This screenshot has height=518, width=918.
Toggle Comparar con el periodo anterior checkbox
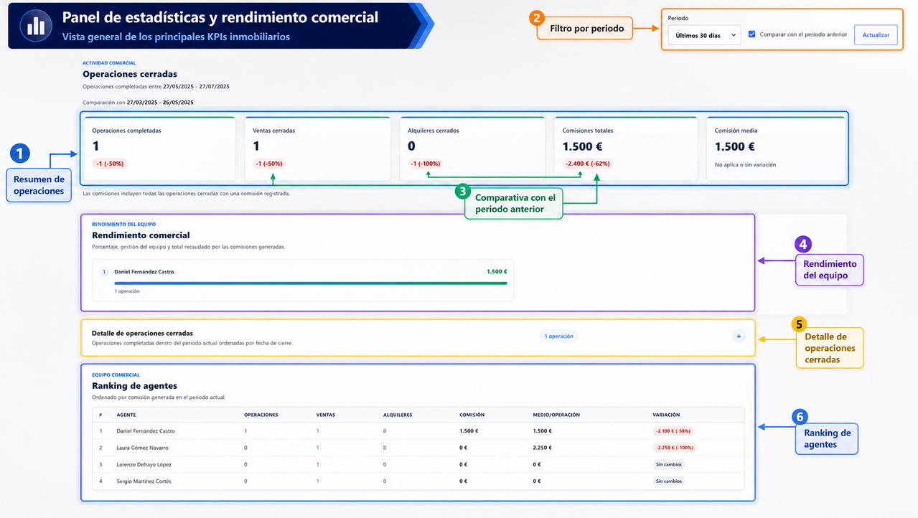coord(752,34)
